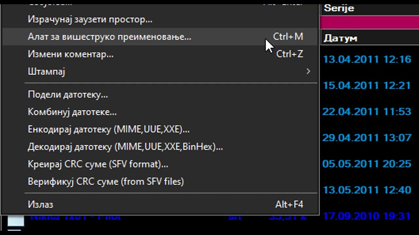Choose 'Креирај CRC суме (SFV format)...'
Screen dimensions: 419x235
point(160,164)
